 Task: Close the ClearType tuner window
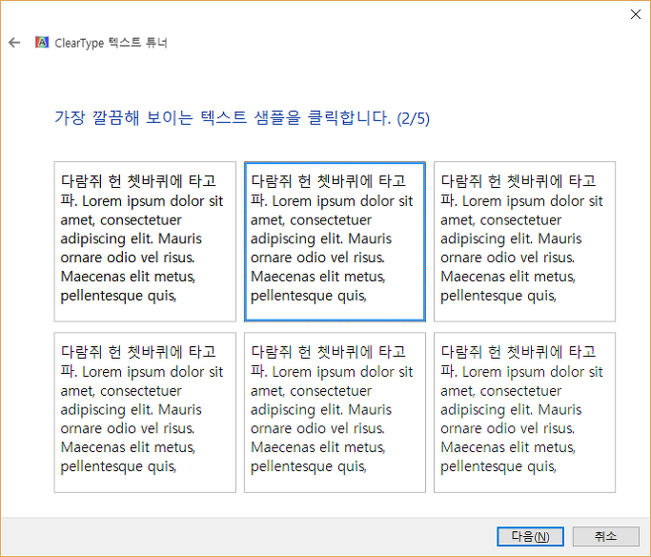coord(635,14)
